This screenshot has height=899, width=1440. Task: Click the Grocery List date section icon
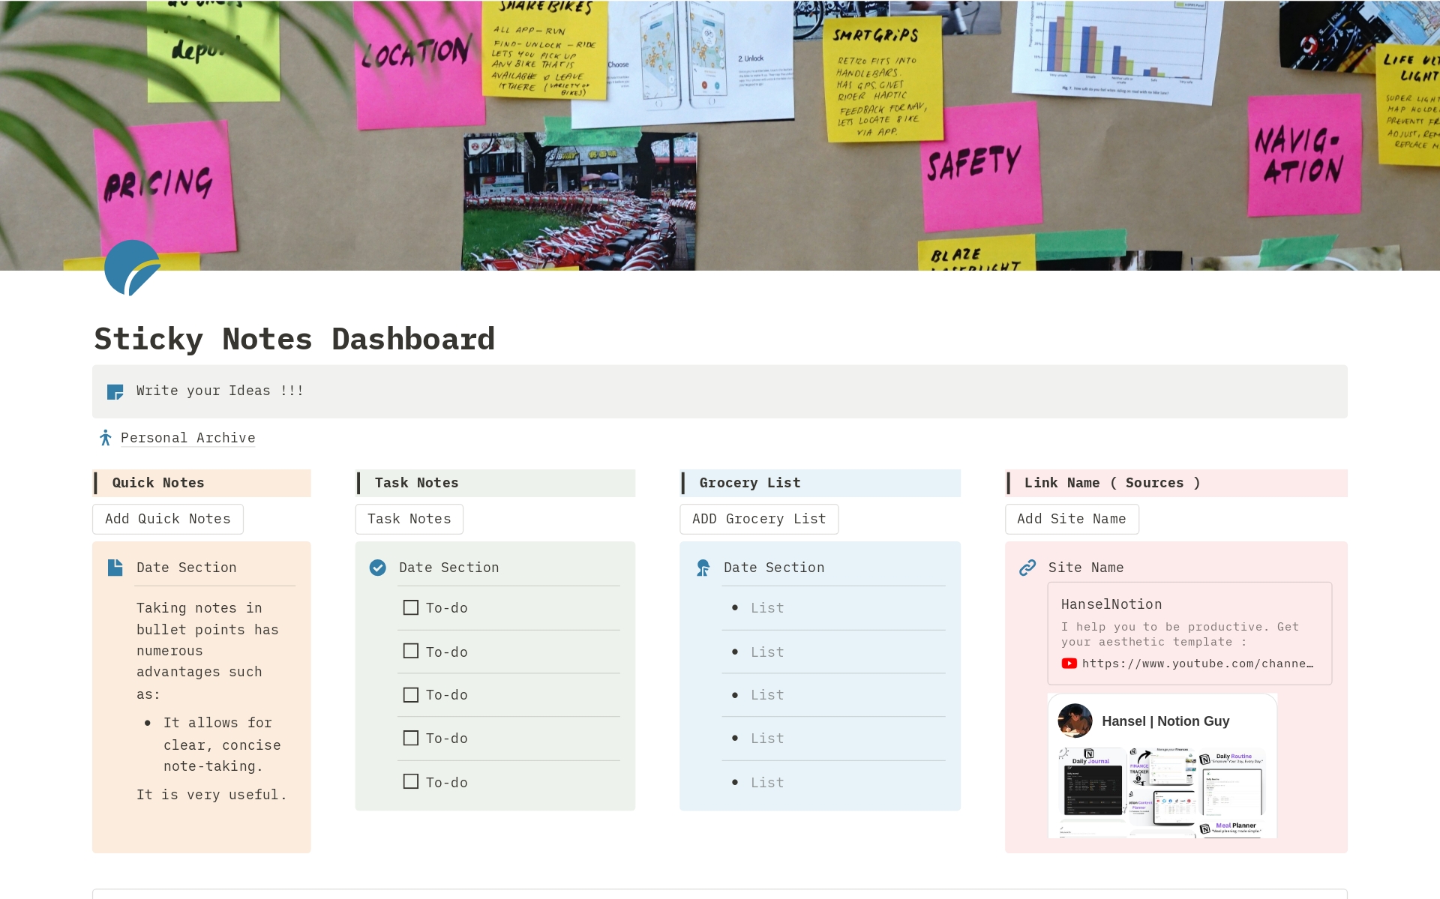703,568
